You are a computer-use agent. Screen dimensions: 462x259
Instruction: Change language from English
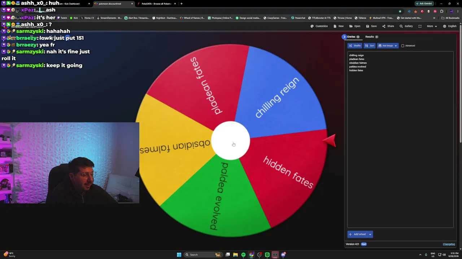pyautogui.click(x=450, y=26)
